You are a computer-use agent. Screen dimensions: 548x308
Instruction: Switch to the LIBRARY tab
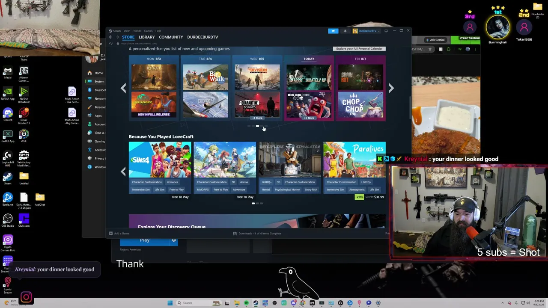point(147,37)
